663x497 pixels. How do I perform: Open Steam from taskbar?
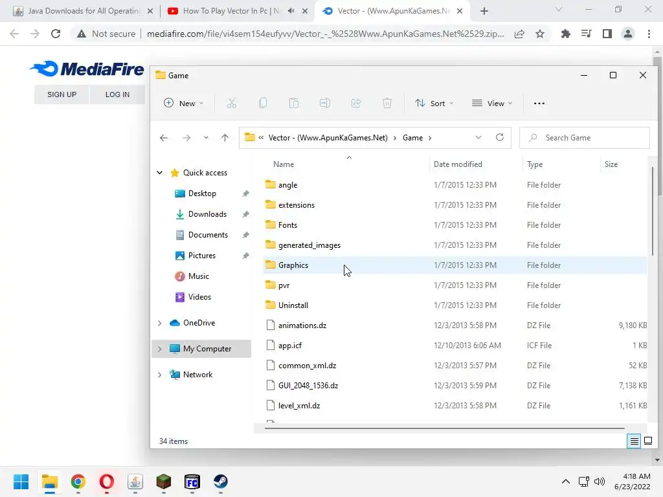[220, 481]
